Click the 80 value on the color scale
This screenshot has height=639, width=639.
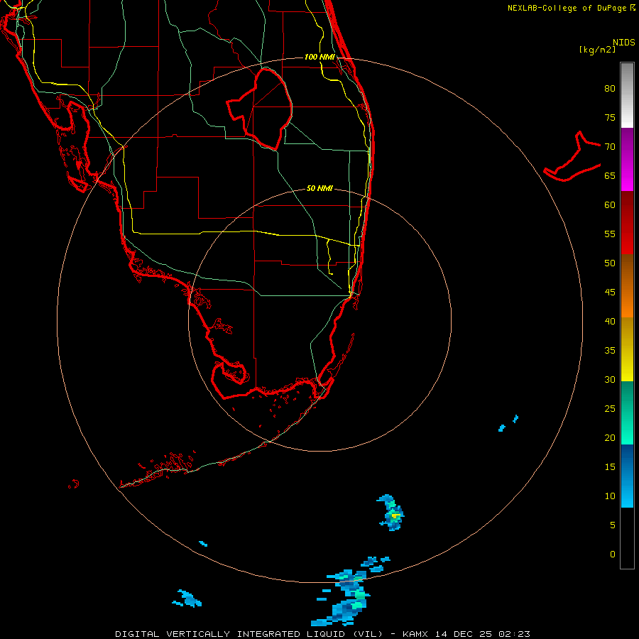(610, 89)
